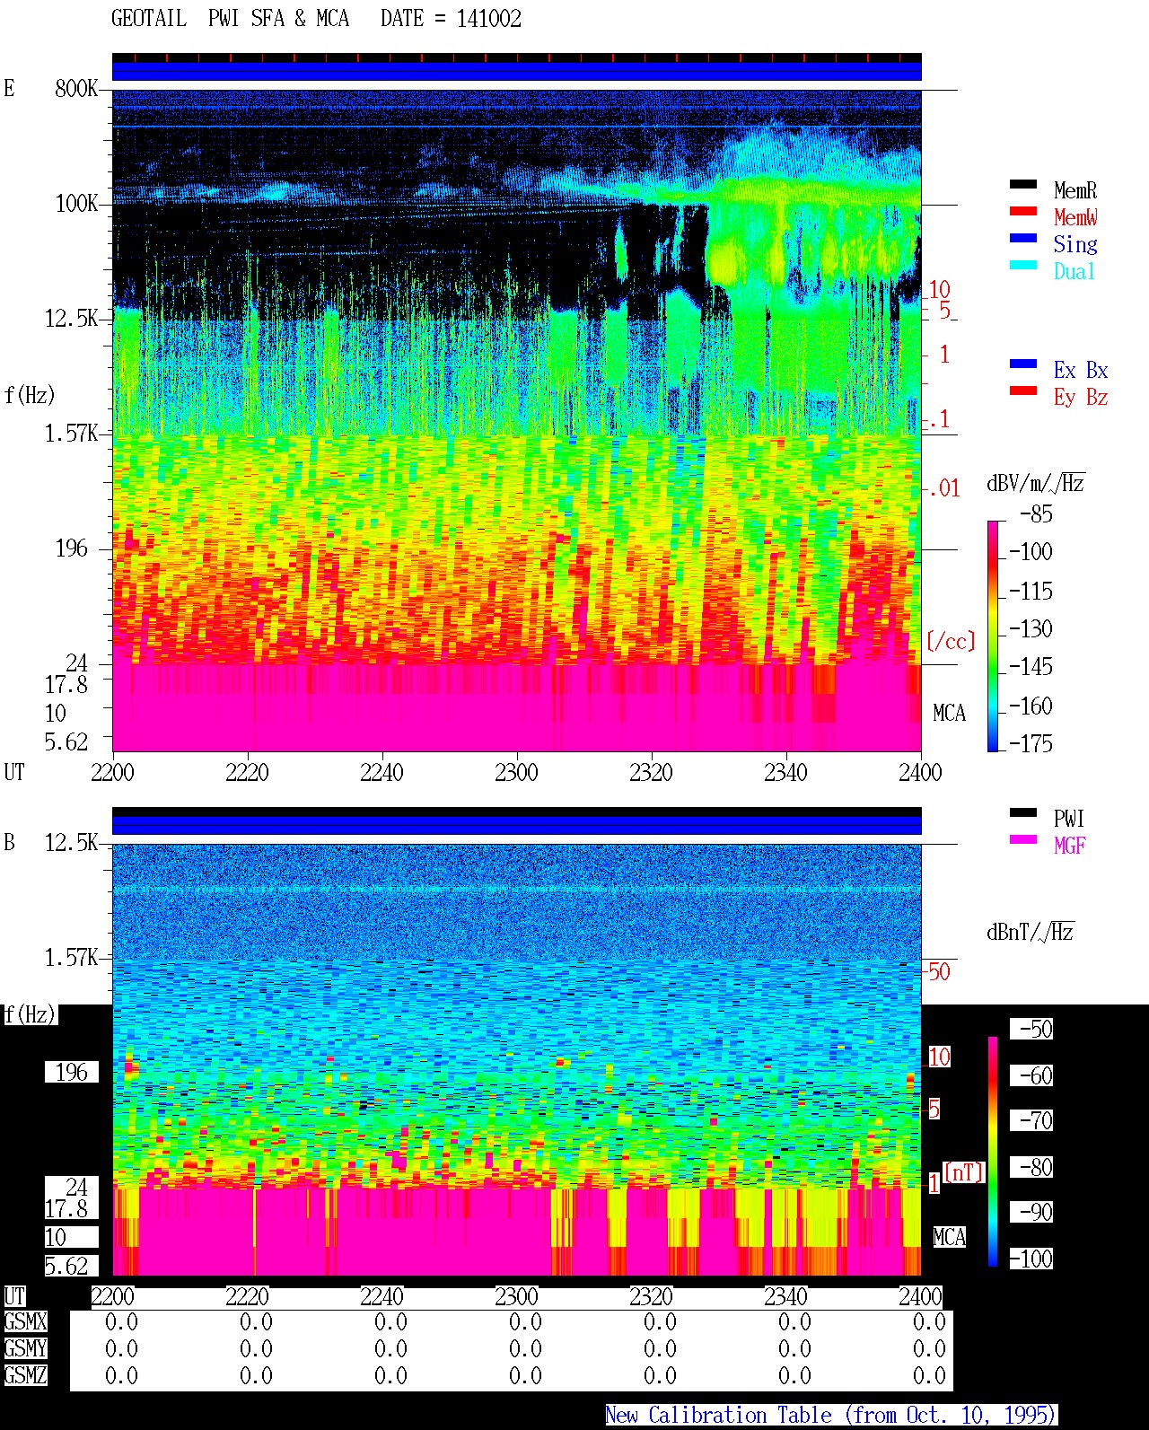1149x1430 pixels.
Task: Click the New Calibration Table link
Action: click(831, 1416)
